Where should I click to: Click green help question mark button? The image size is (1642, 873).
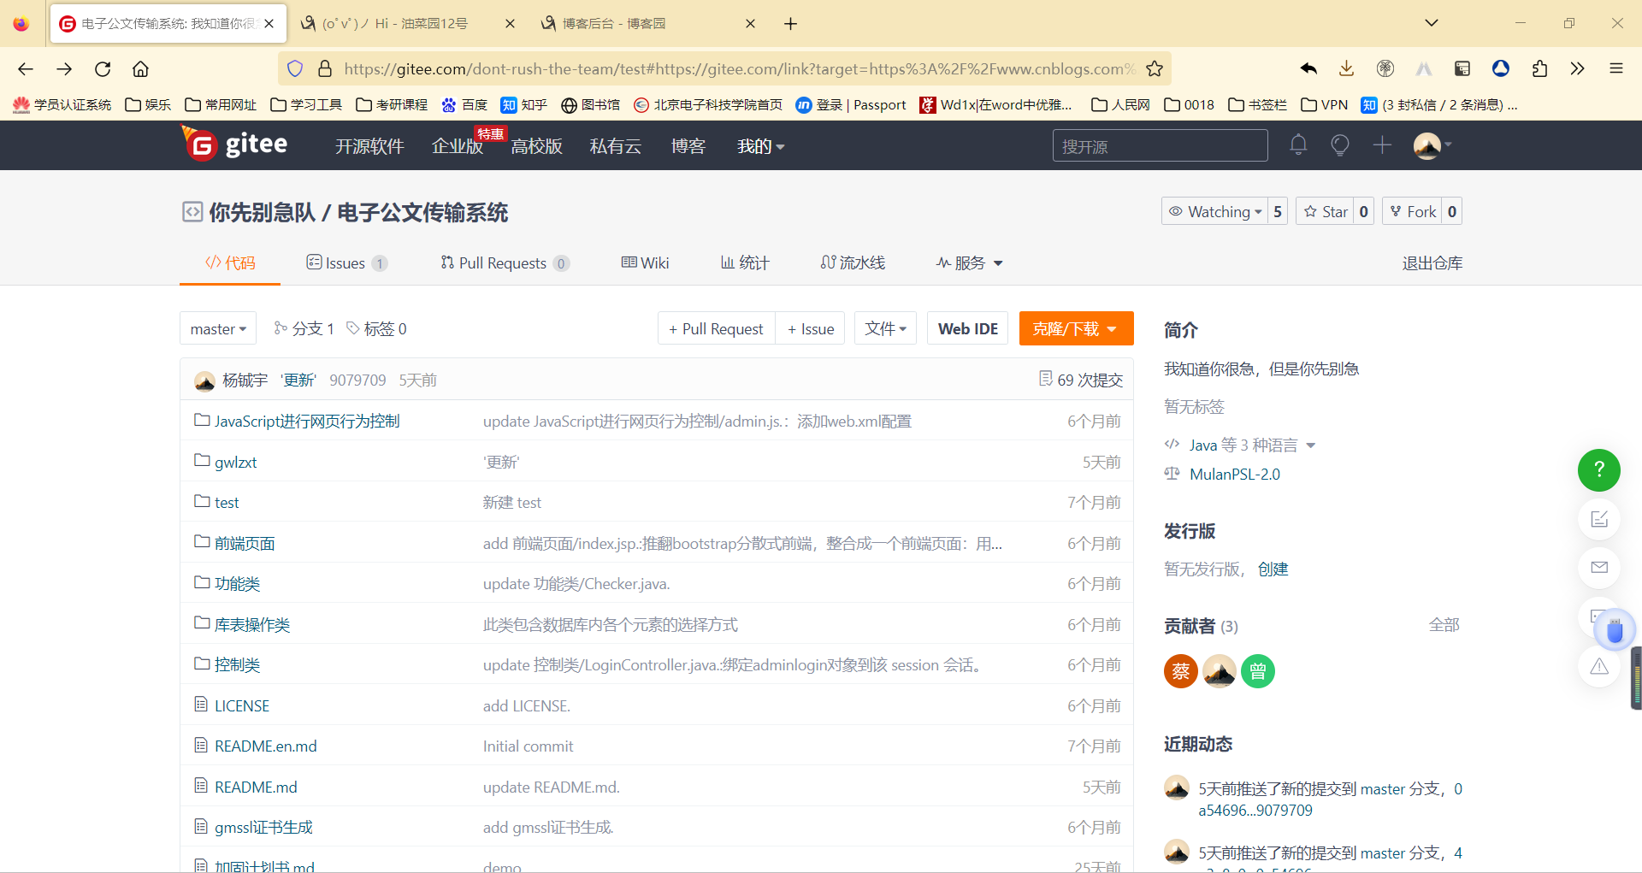pyautogui.click(x=1598, y=470)
